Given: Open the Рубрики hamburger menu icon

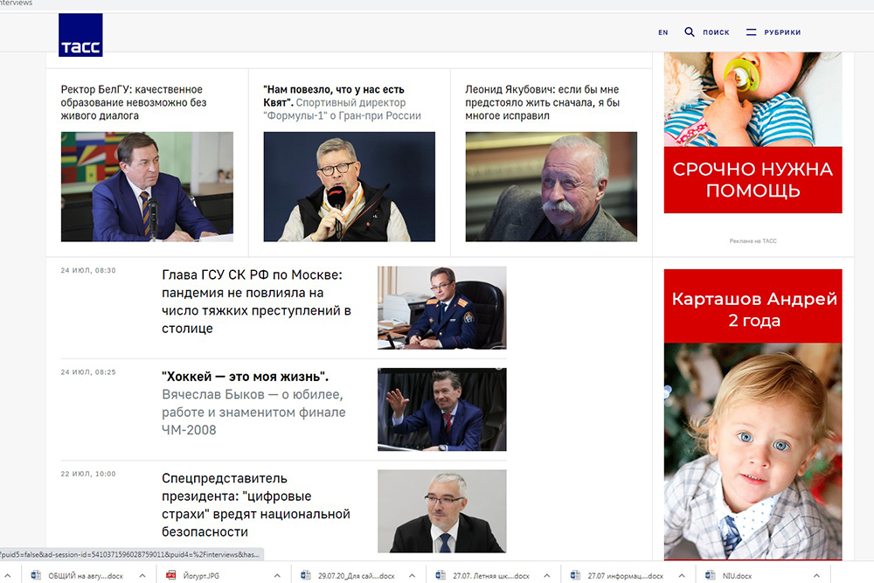Looking at the screenshot, I should (751, 32).
